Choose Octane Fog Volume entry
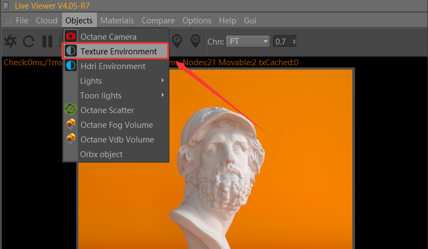The height and width of the screenshot is (249, 428). click(x=116, y=125)
